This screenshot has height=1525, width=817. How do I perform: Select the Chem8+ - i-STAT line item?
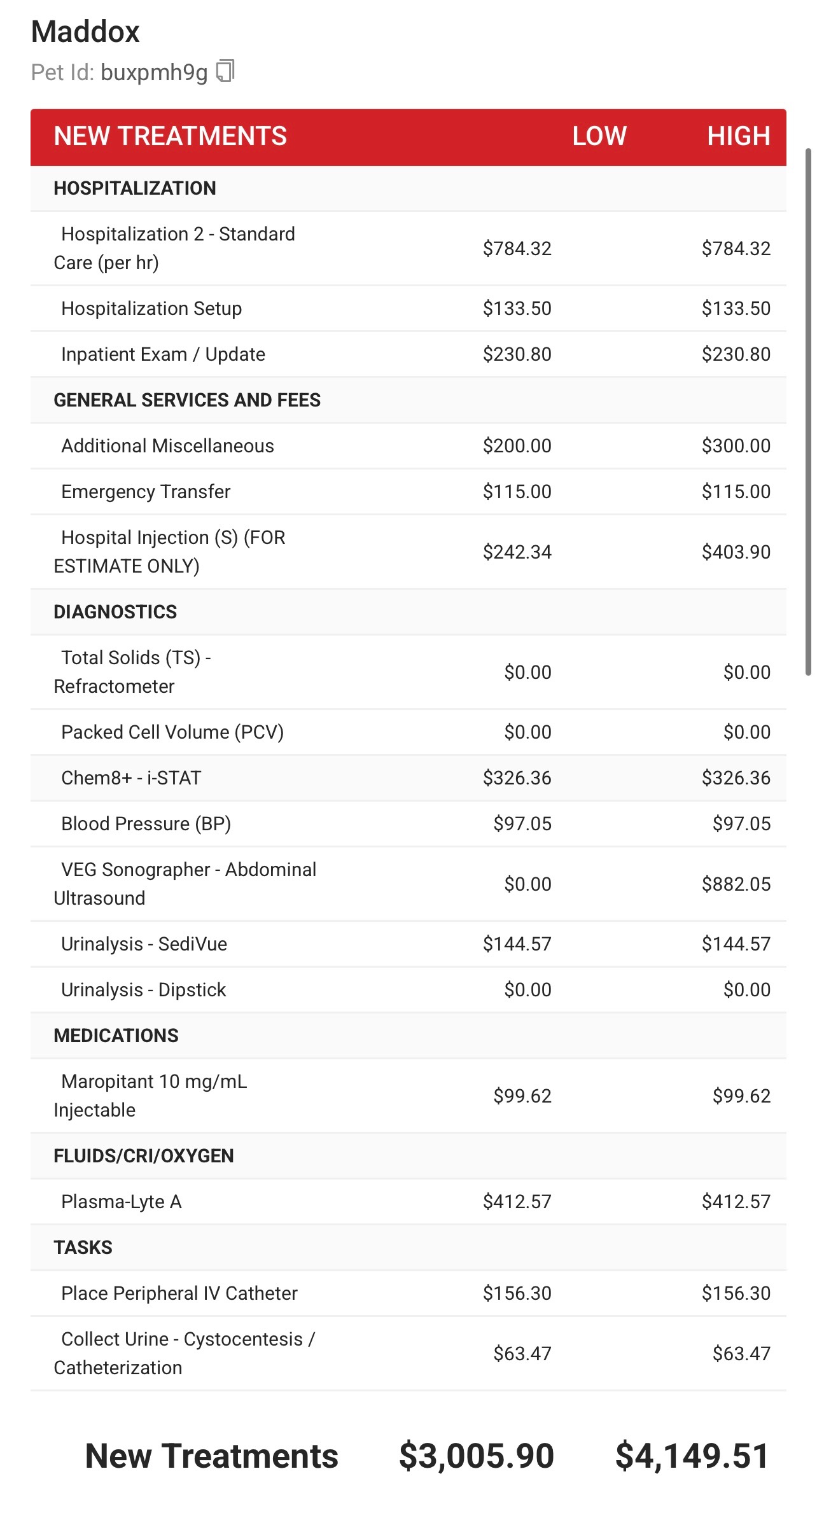click(x=131, y=778)
